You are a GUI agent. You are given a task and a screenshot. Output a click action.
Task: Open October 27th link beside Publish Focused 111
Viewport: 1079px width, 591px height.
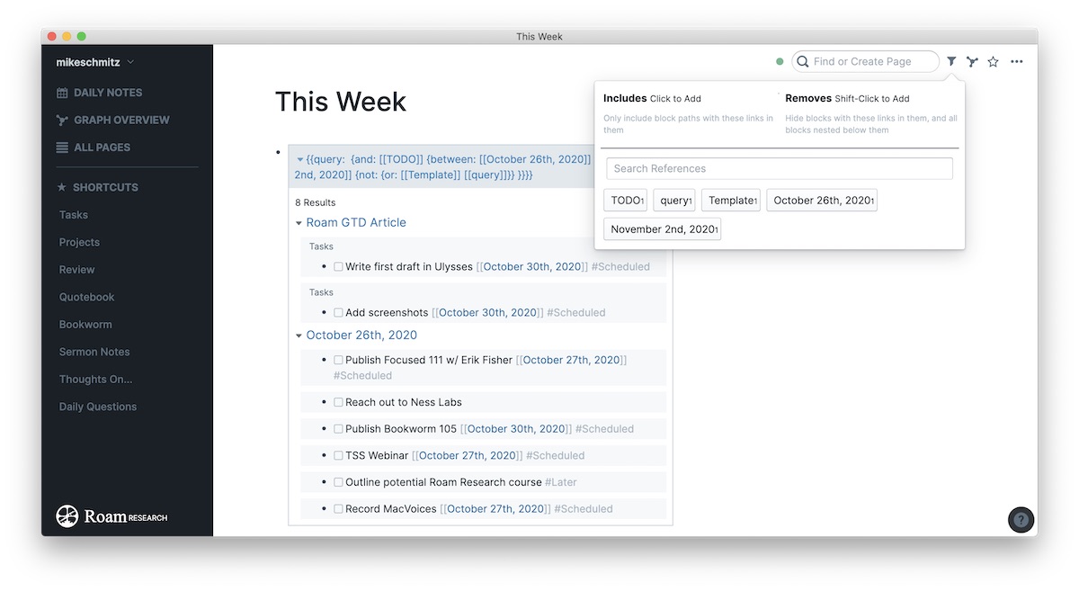click(572, 360)
